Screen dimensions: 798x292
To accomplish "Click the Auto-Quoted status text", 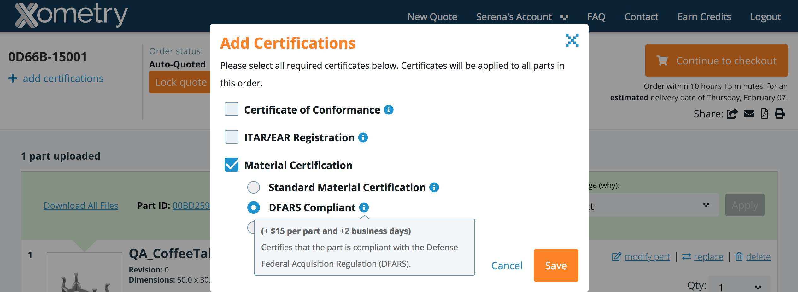I will pyautogui.click(x=178, y=64).
